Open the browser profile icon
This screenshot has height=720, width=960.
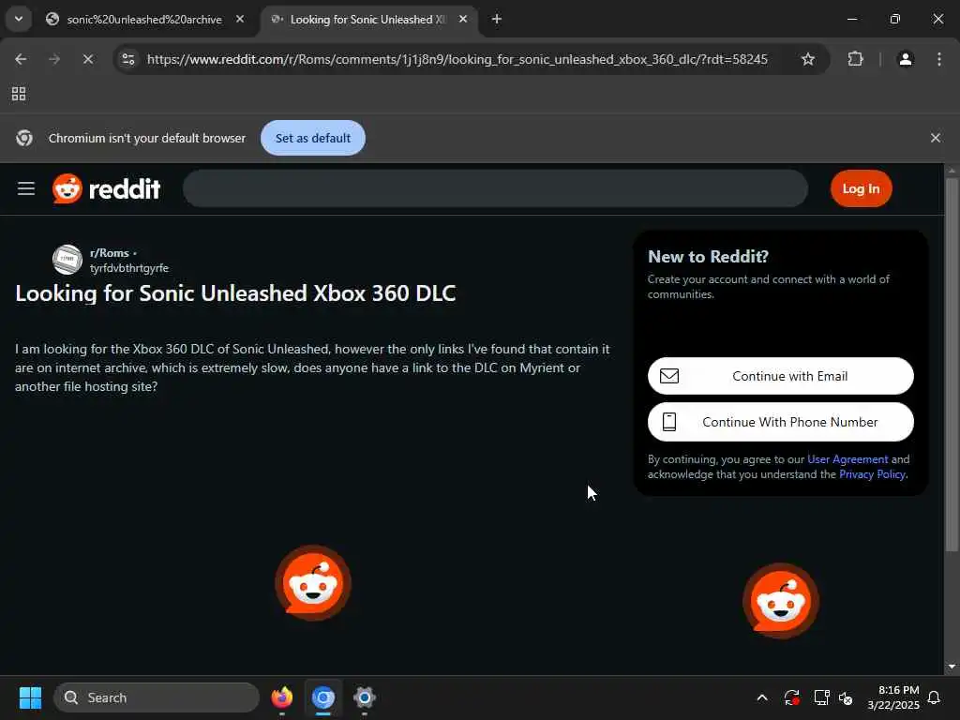coord(905,59)
